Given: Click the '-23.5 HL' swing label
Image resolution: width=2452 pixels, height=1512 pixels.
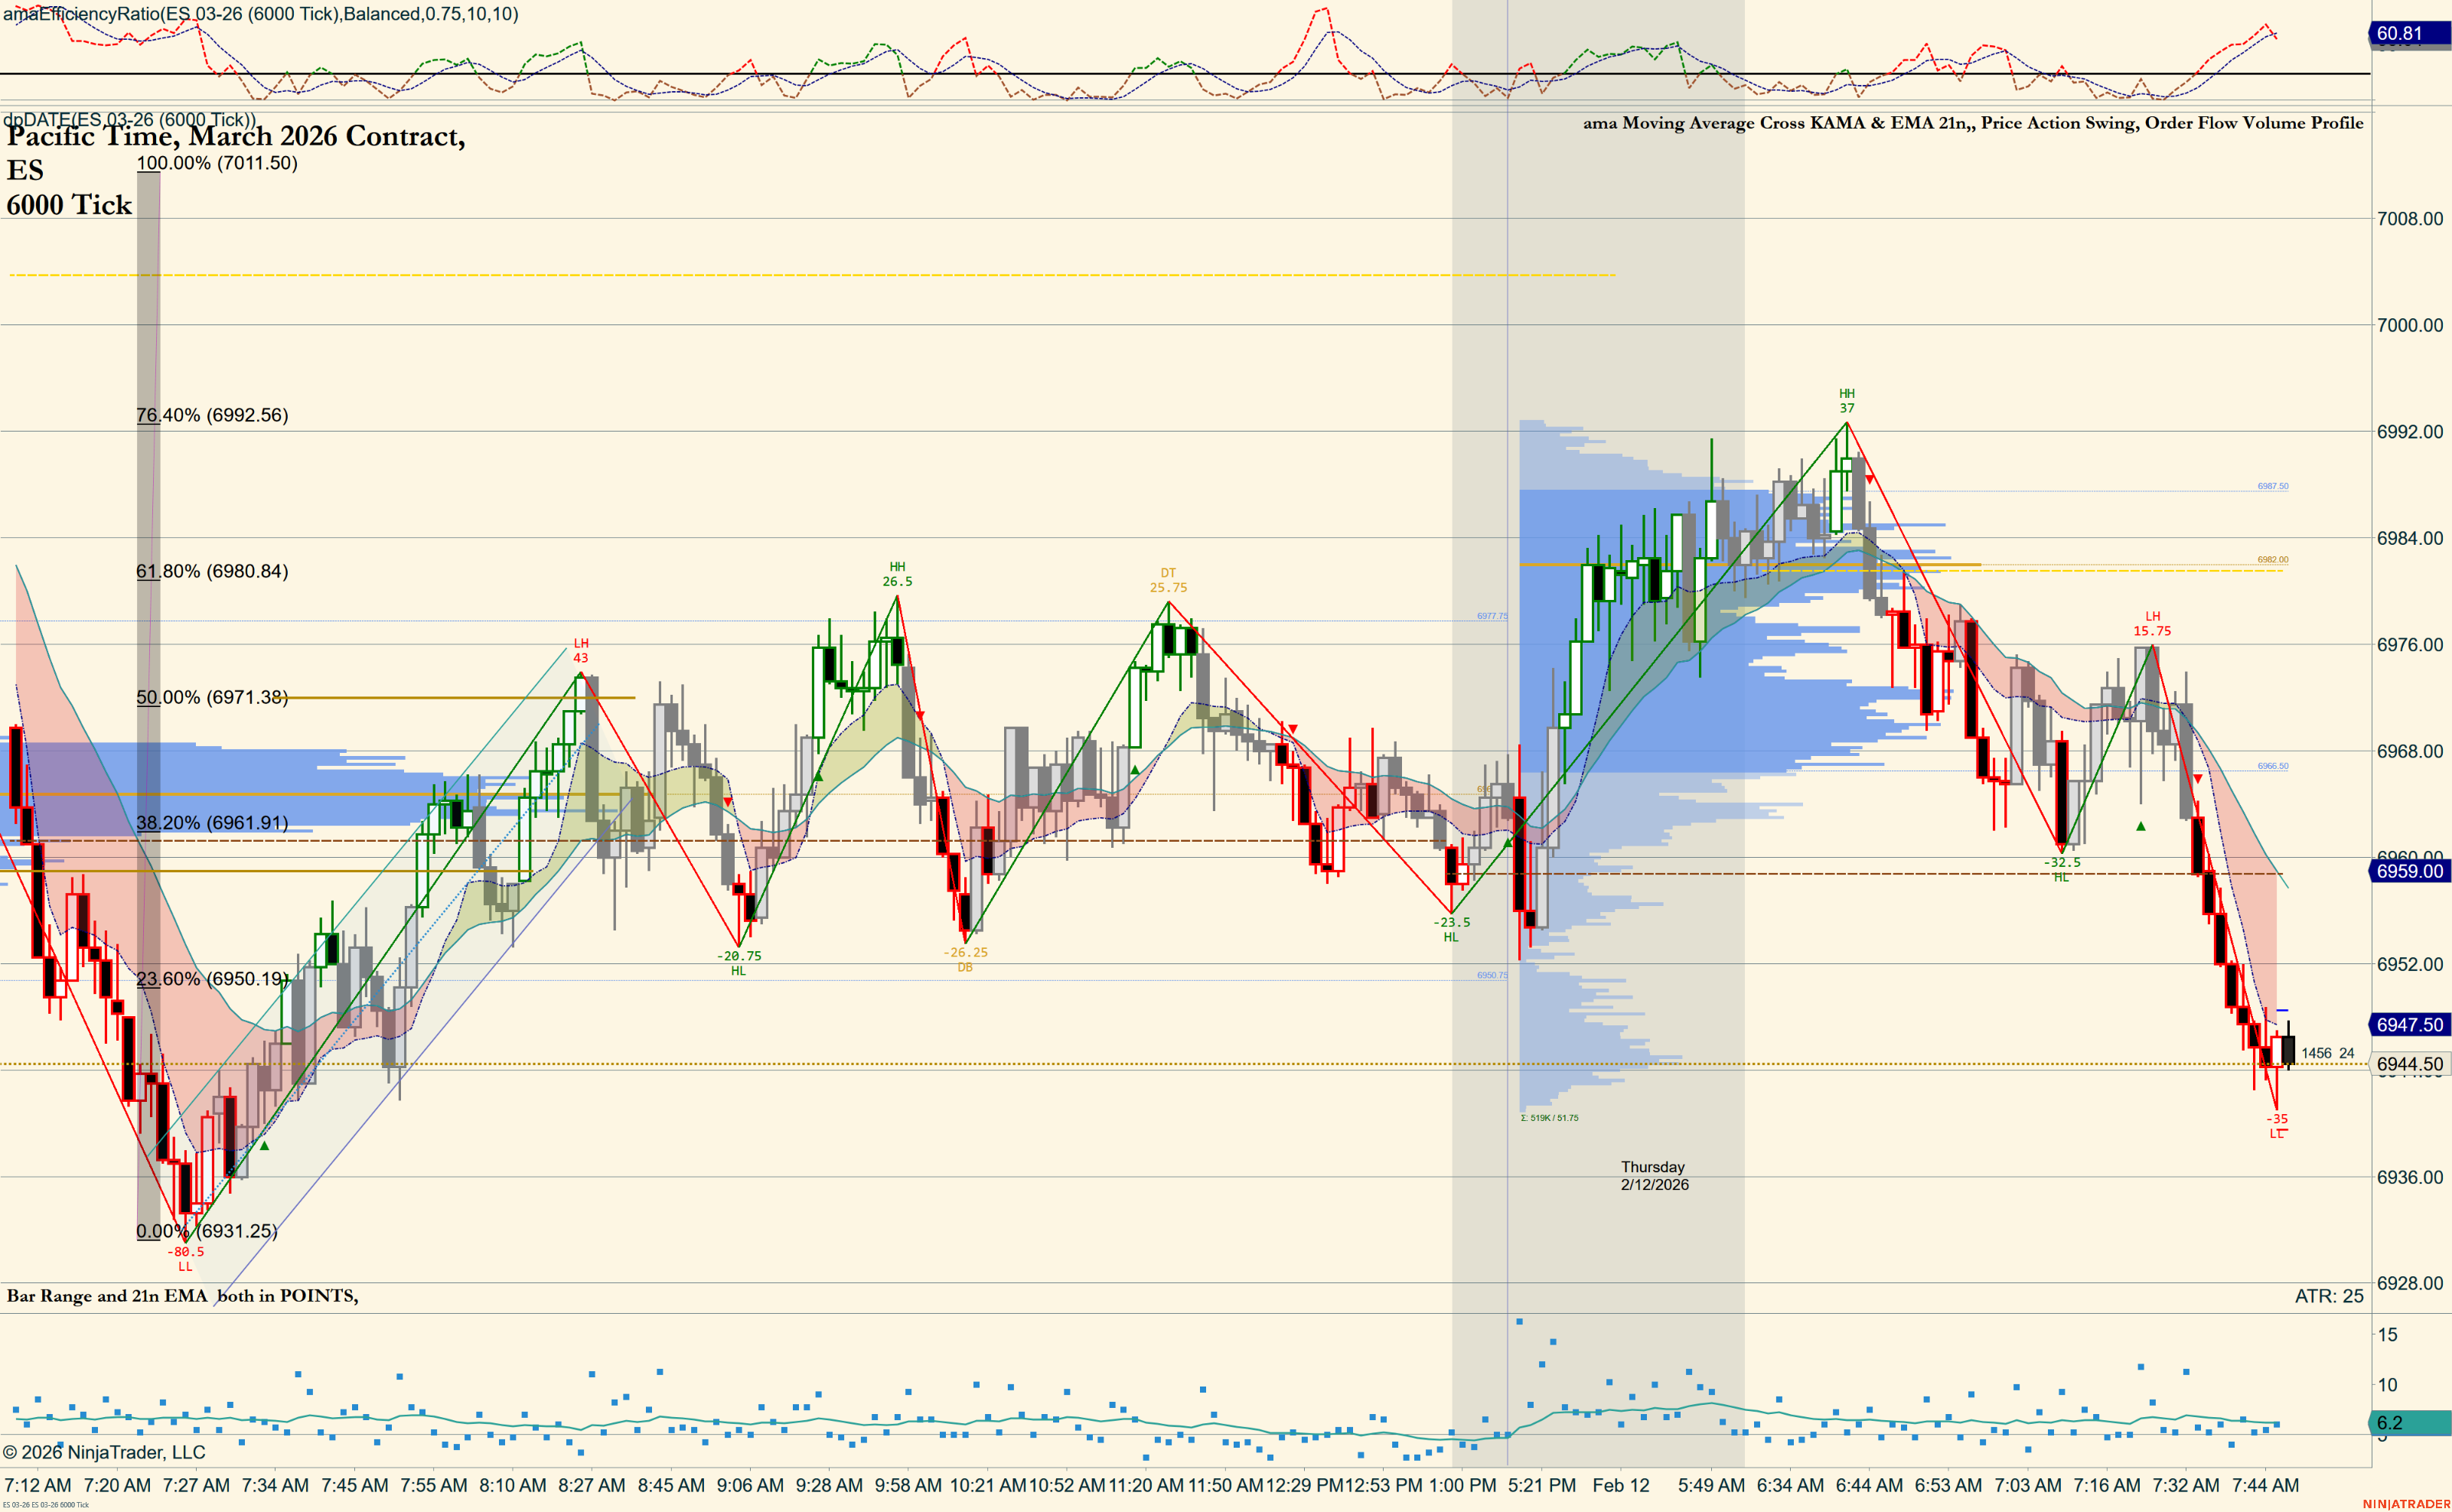Looking at the screenshot, I should (1451, 930).
